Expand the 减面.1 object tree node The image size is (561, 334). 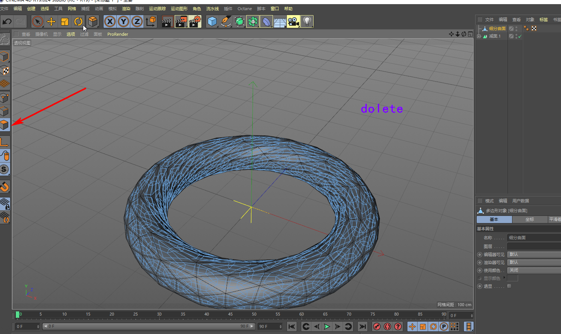479,36
